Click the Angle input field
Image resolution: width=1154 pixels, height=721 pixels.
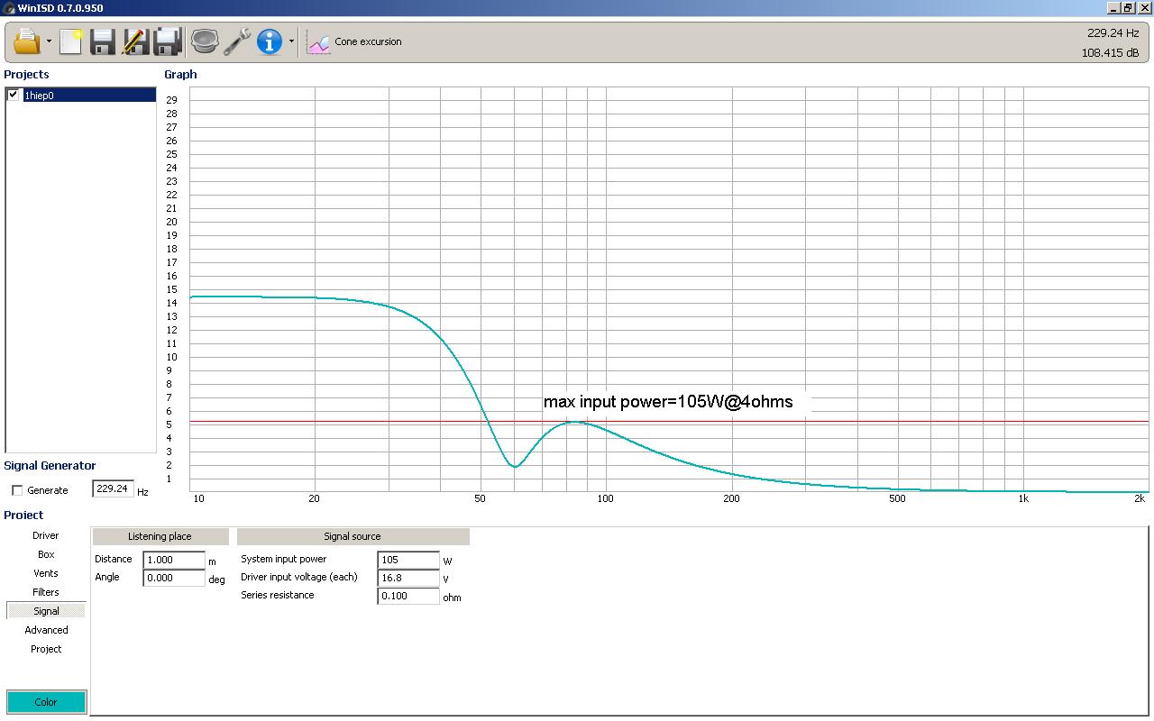[174, 578]
